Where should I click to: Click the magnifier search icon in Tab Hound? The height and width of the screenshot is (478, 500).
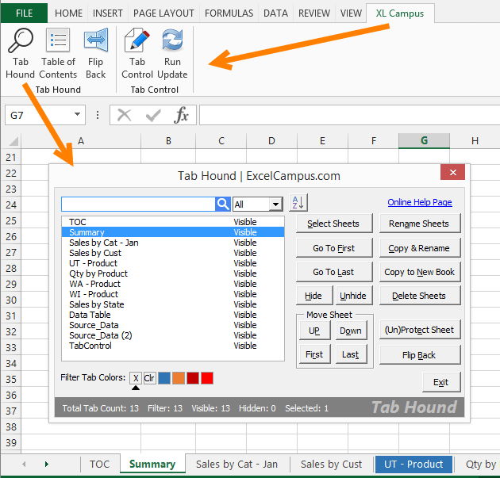(x=223, y=205)
